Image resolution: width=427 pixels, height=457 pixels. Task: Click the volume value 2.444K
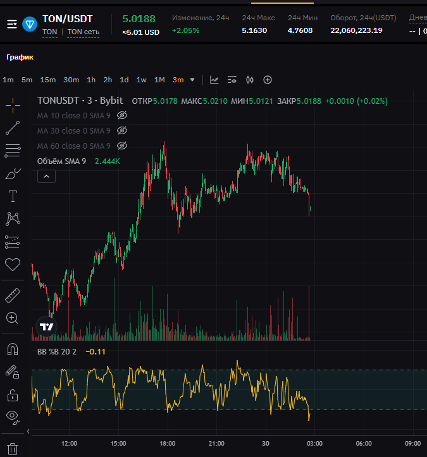click(107, 161)
